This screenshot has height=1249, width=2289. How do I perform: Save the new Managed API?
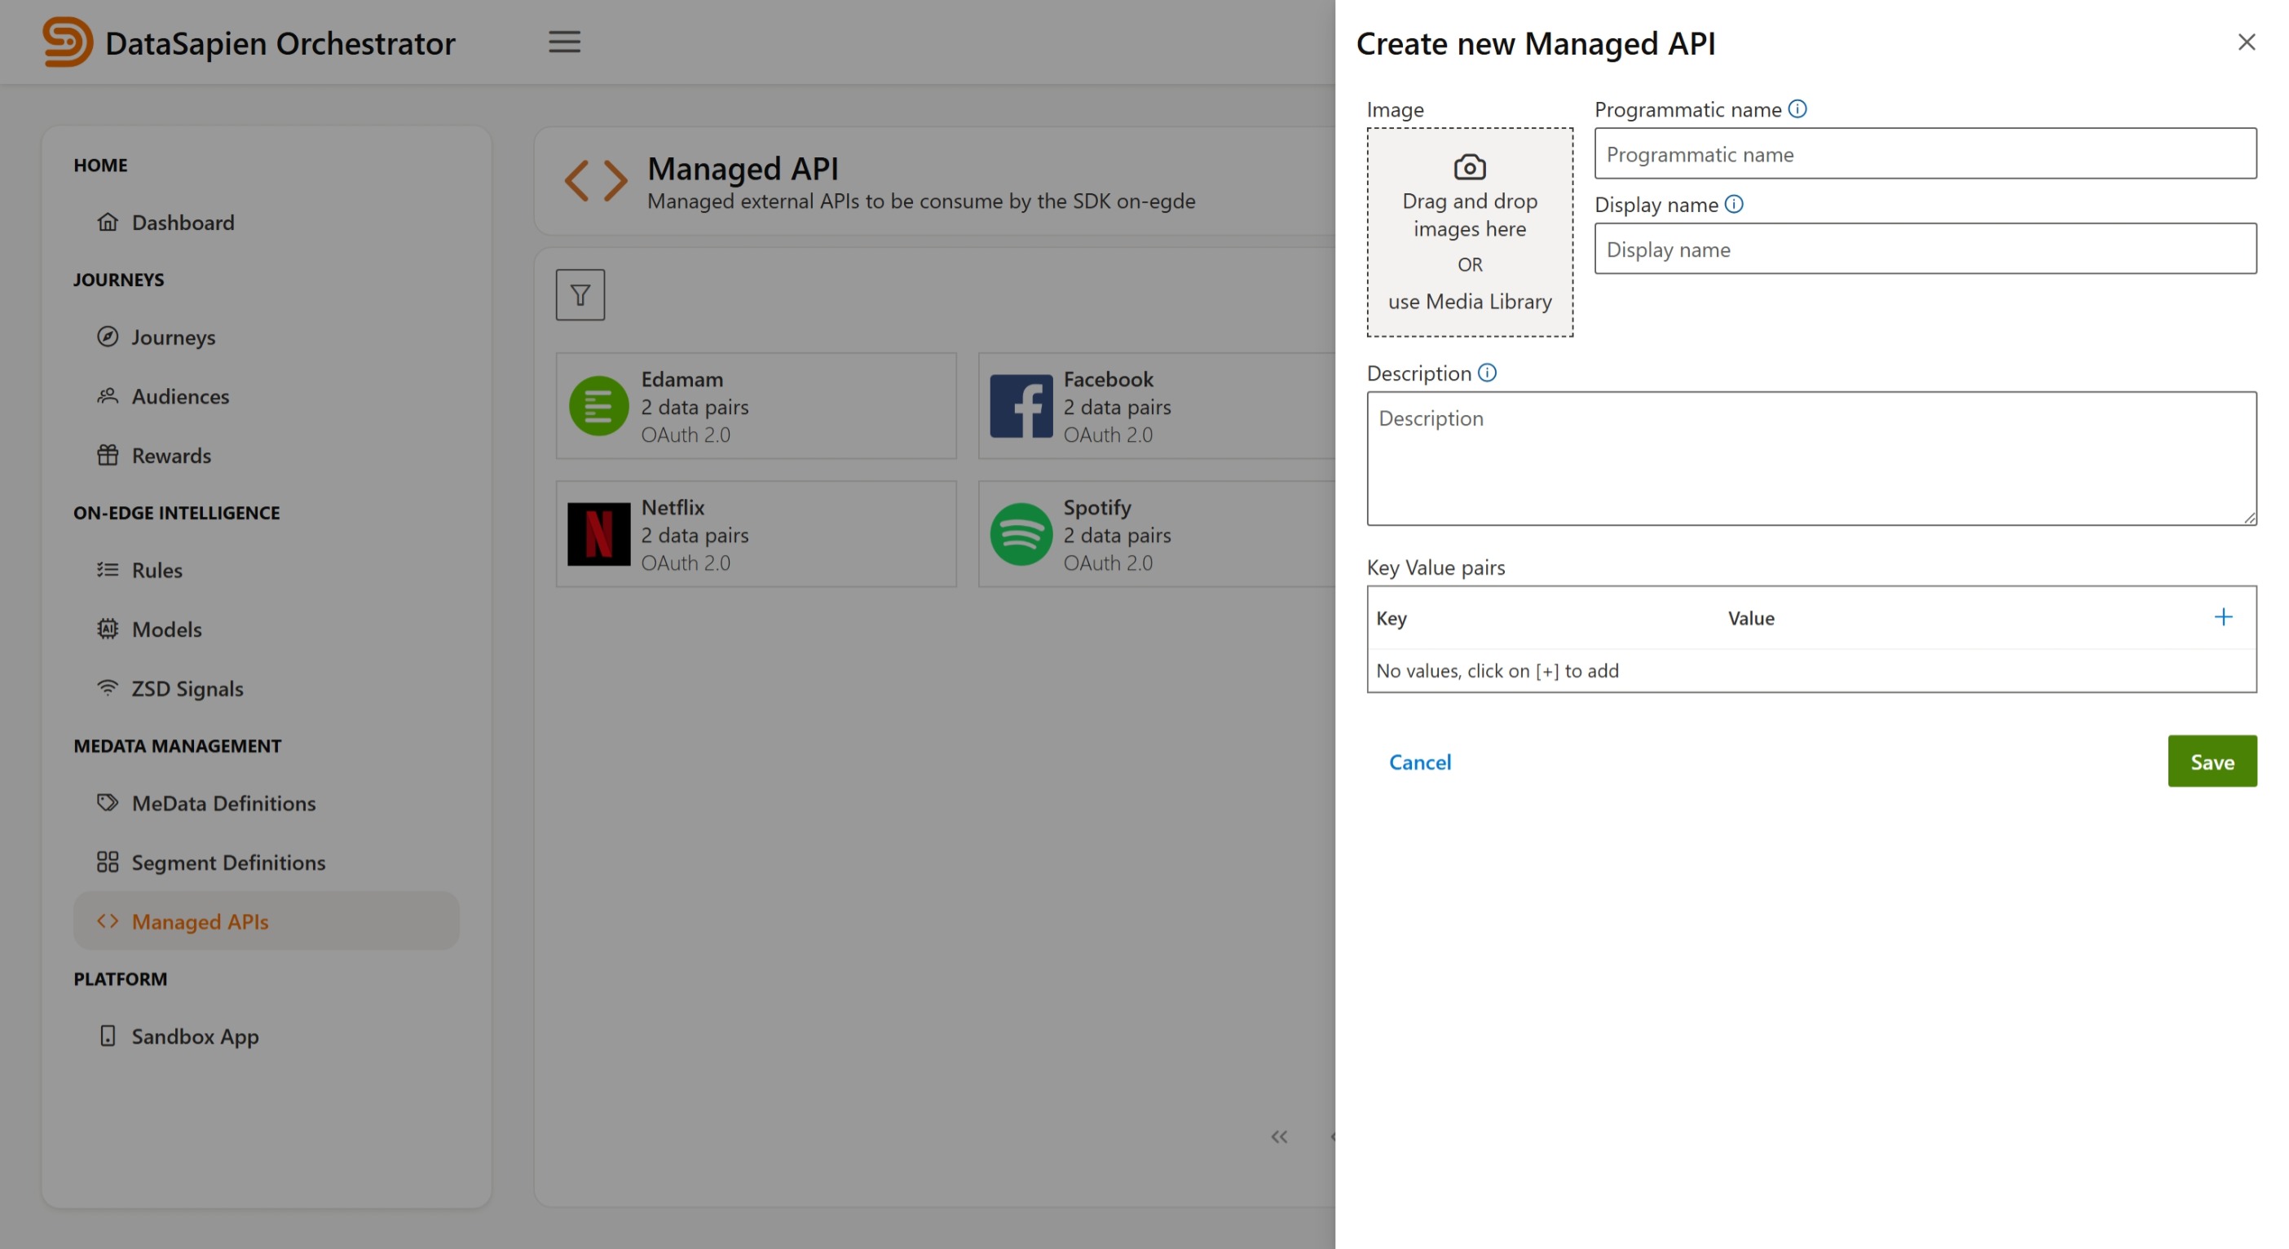[2212, 761]
